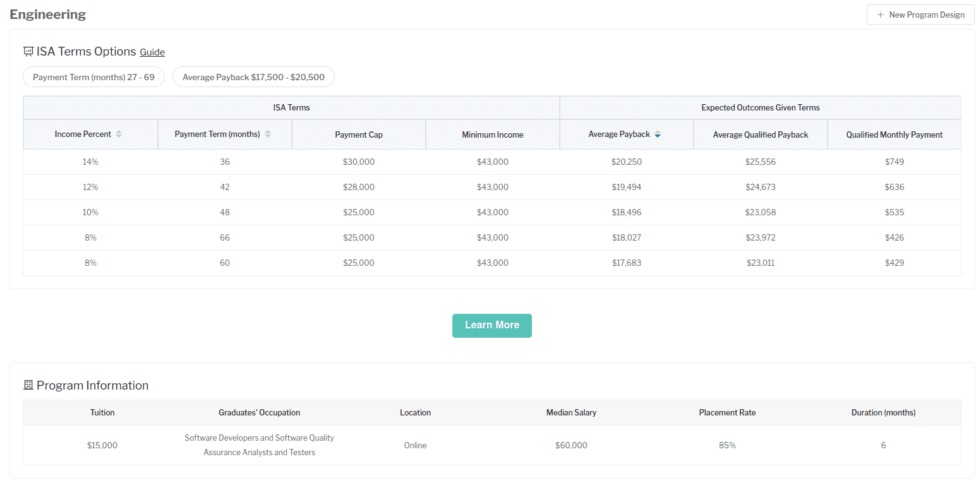Select the Average Qualified Payback column header

pyautogui.click(x=761, y=134)
